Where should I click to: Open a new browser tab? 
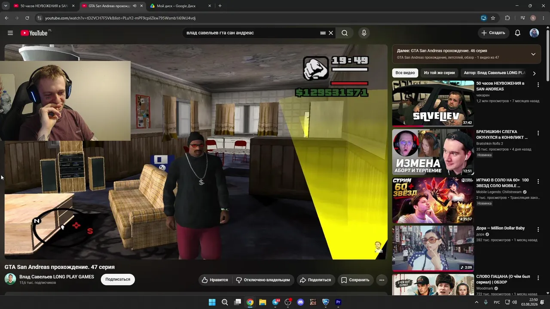pos(220,6)
